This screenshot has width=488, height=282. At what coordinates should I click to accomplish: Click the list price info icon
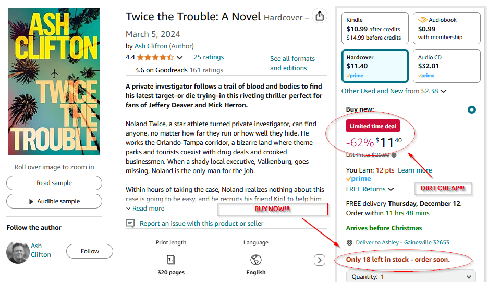394,155
